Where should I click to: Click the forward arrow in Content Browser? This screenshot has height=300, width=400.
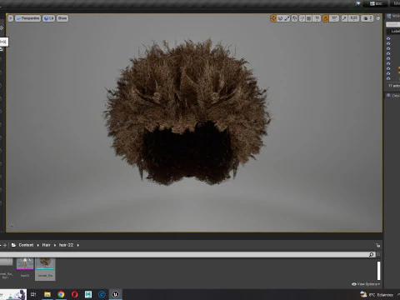[x=5, y=245]
